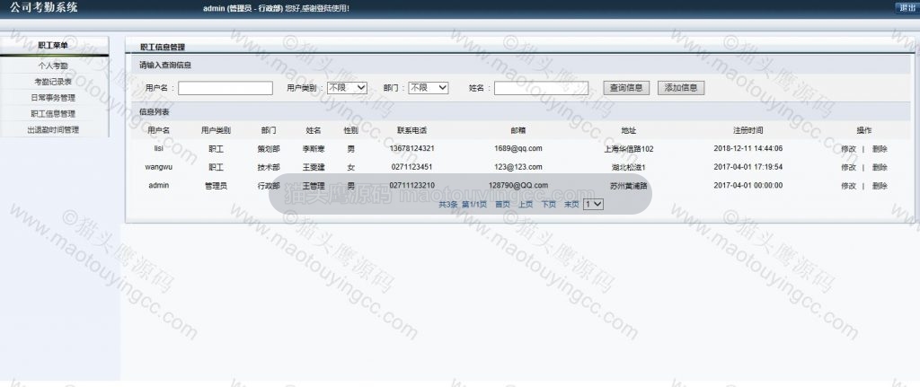920x387 pixels.
Task: Open the 用户类别 dropdown
Action: (x=347, y=87)
